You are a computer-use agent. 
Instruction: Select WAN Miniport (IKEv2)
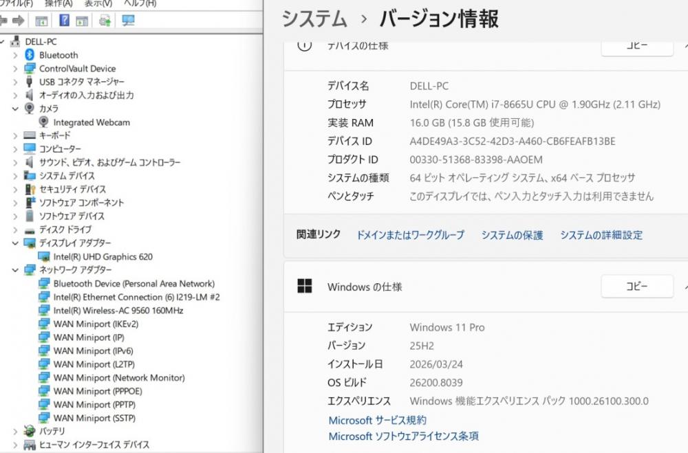[96, 324]
